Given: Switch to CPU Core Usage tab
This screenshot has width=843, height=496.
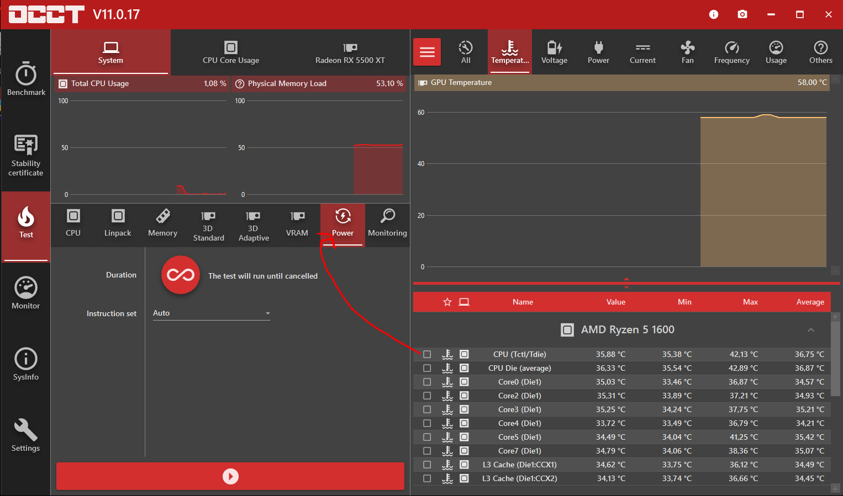Looking at the screenshot, I should [x=231, y=52].
